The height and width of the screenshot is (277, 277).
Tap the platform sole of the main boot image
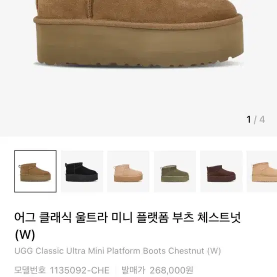138,44
